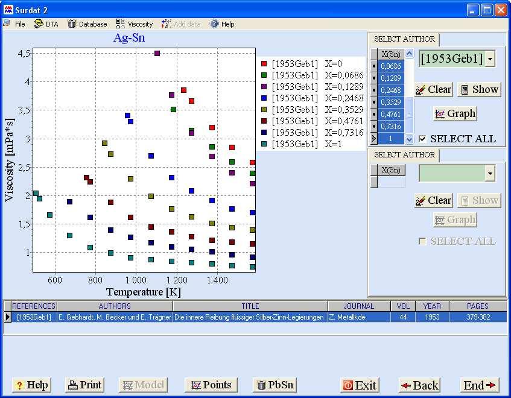Click the current-row arrow beside value 1
The height and width of the screenshot is (398, 511).
pos(374,139)
